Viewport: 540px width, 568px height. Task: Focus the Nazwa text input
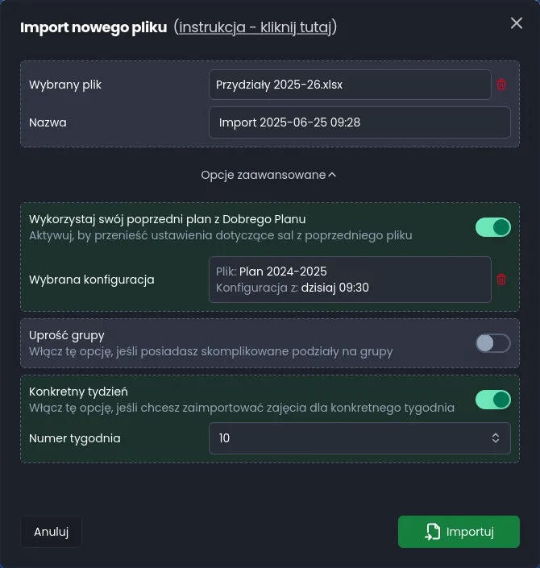[359, 122]
